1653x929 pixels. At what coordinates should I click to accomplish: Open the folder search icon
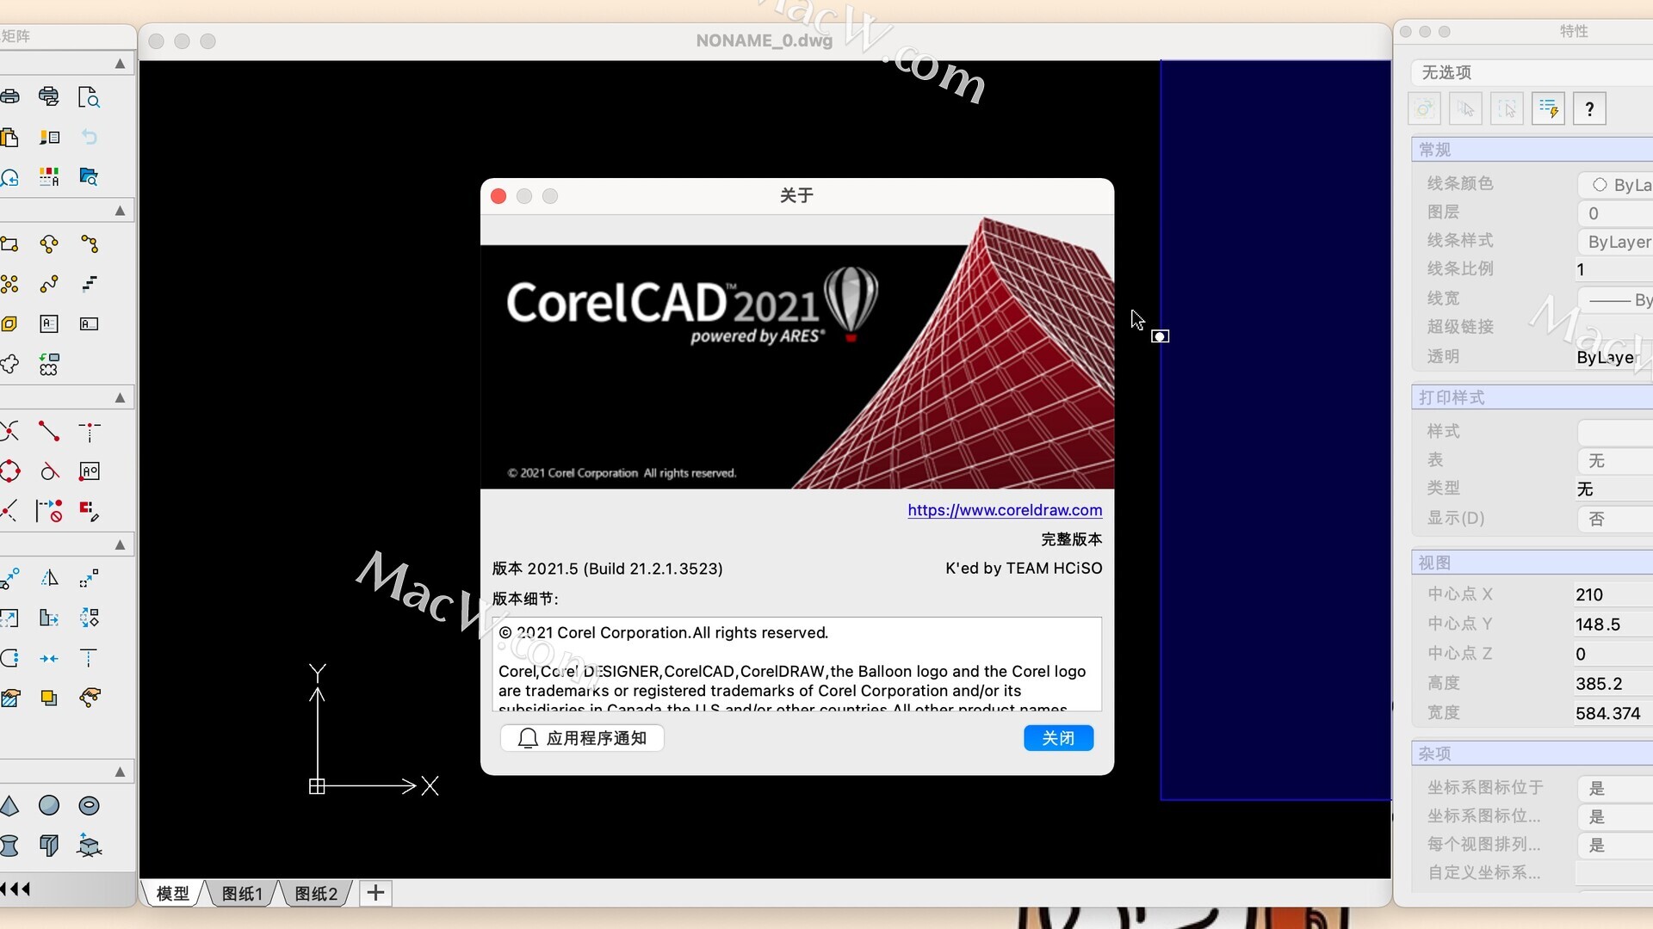point(89,177)
